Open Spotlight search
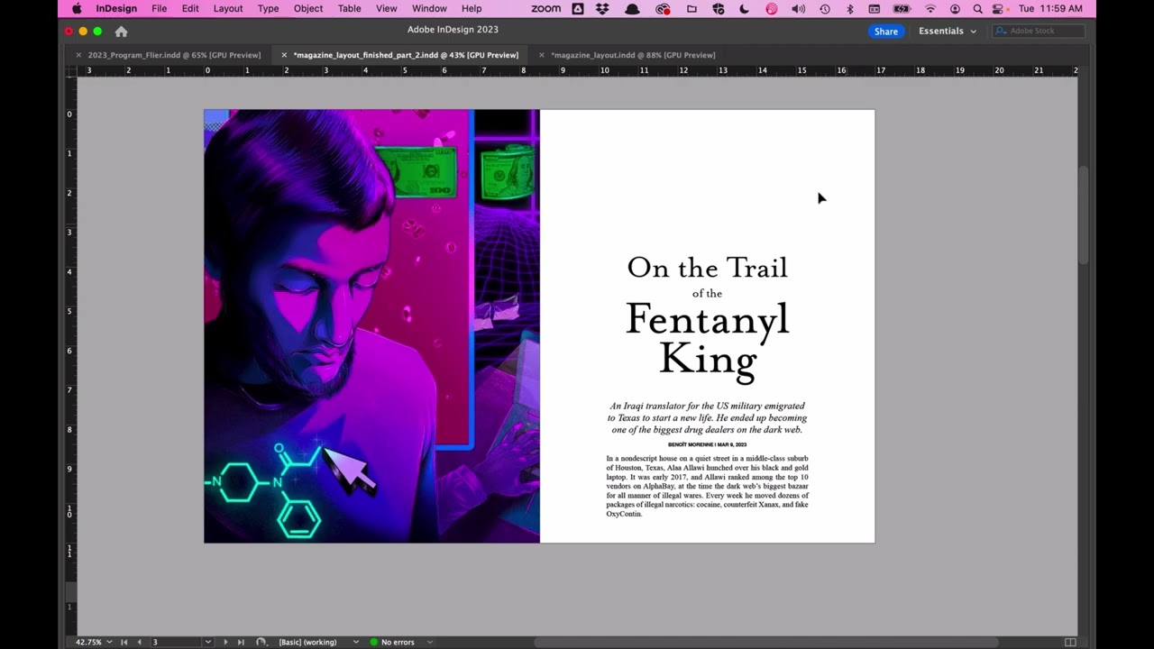This screenshot has height=649, width=1154. tap(977, 9)
